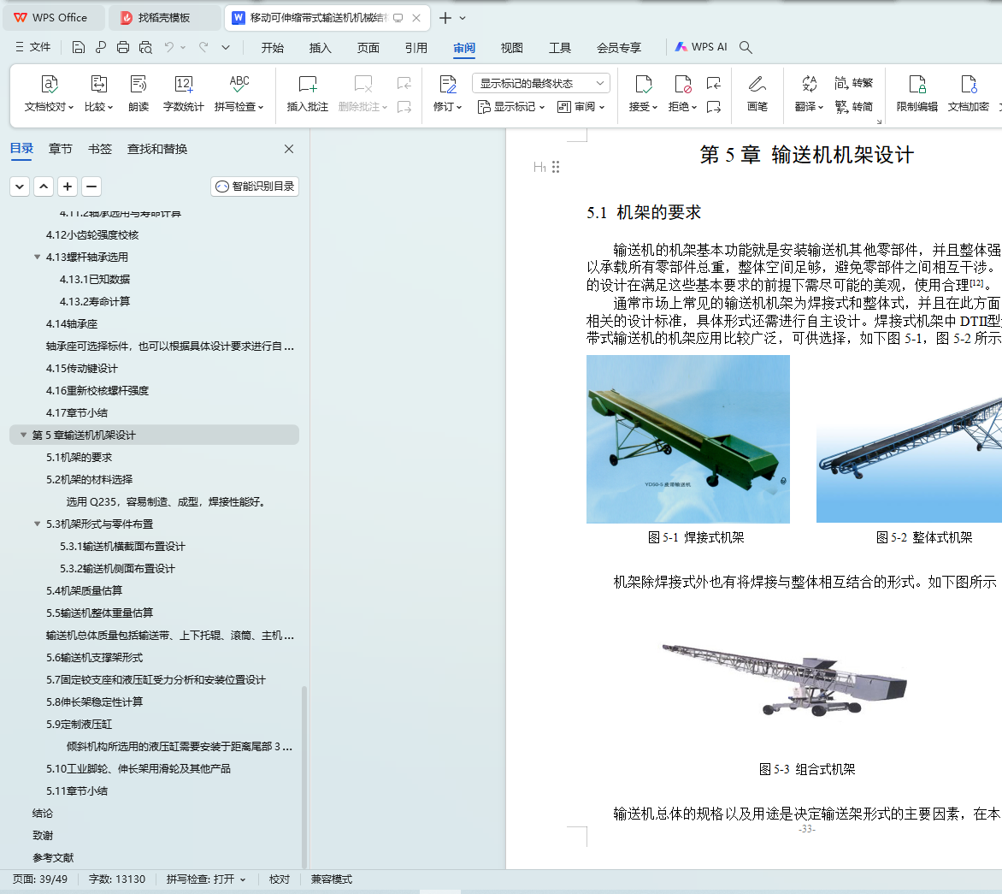Click 字数: 13130 in status bar

pos(117,879)
